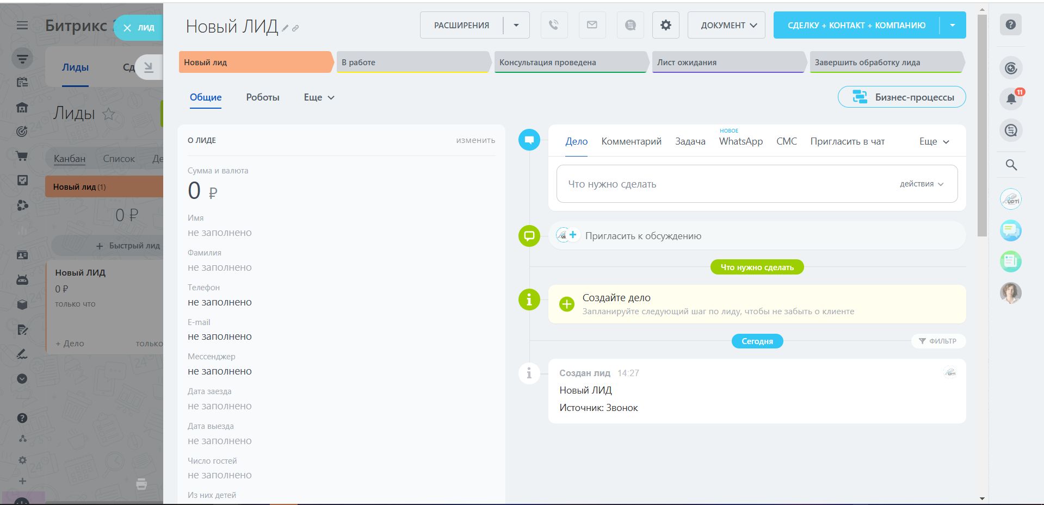1044x505 pixels.
Task: Switch to the Список view behind the panel
Action: click(x=119, y=159)
